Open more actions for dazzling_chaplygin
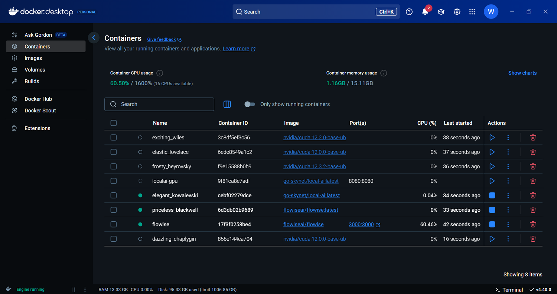557x294 pixels. [x=508, y=239]
